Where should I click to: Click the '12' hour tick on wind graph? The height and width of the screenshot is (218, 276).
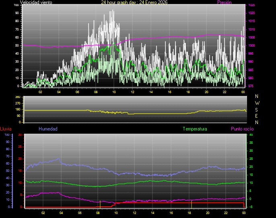(132, 92)
